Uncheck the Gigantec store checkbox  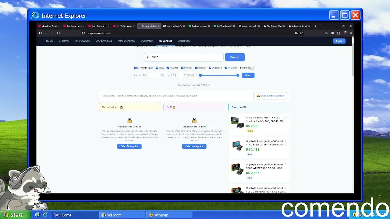click(210, 68)
